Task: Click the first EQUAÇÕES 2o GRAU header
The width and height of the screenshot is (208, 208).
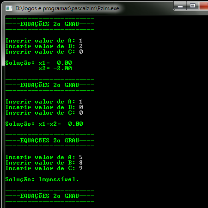Action: [x=49, y=24]
